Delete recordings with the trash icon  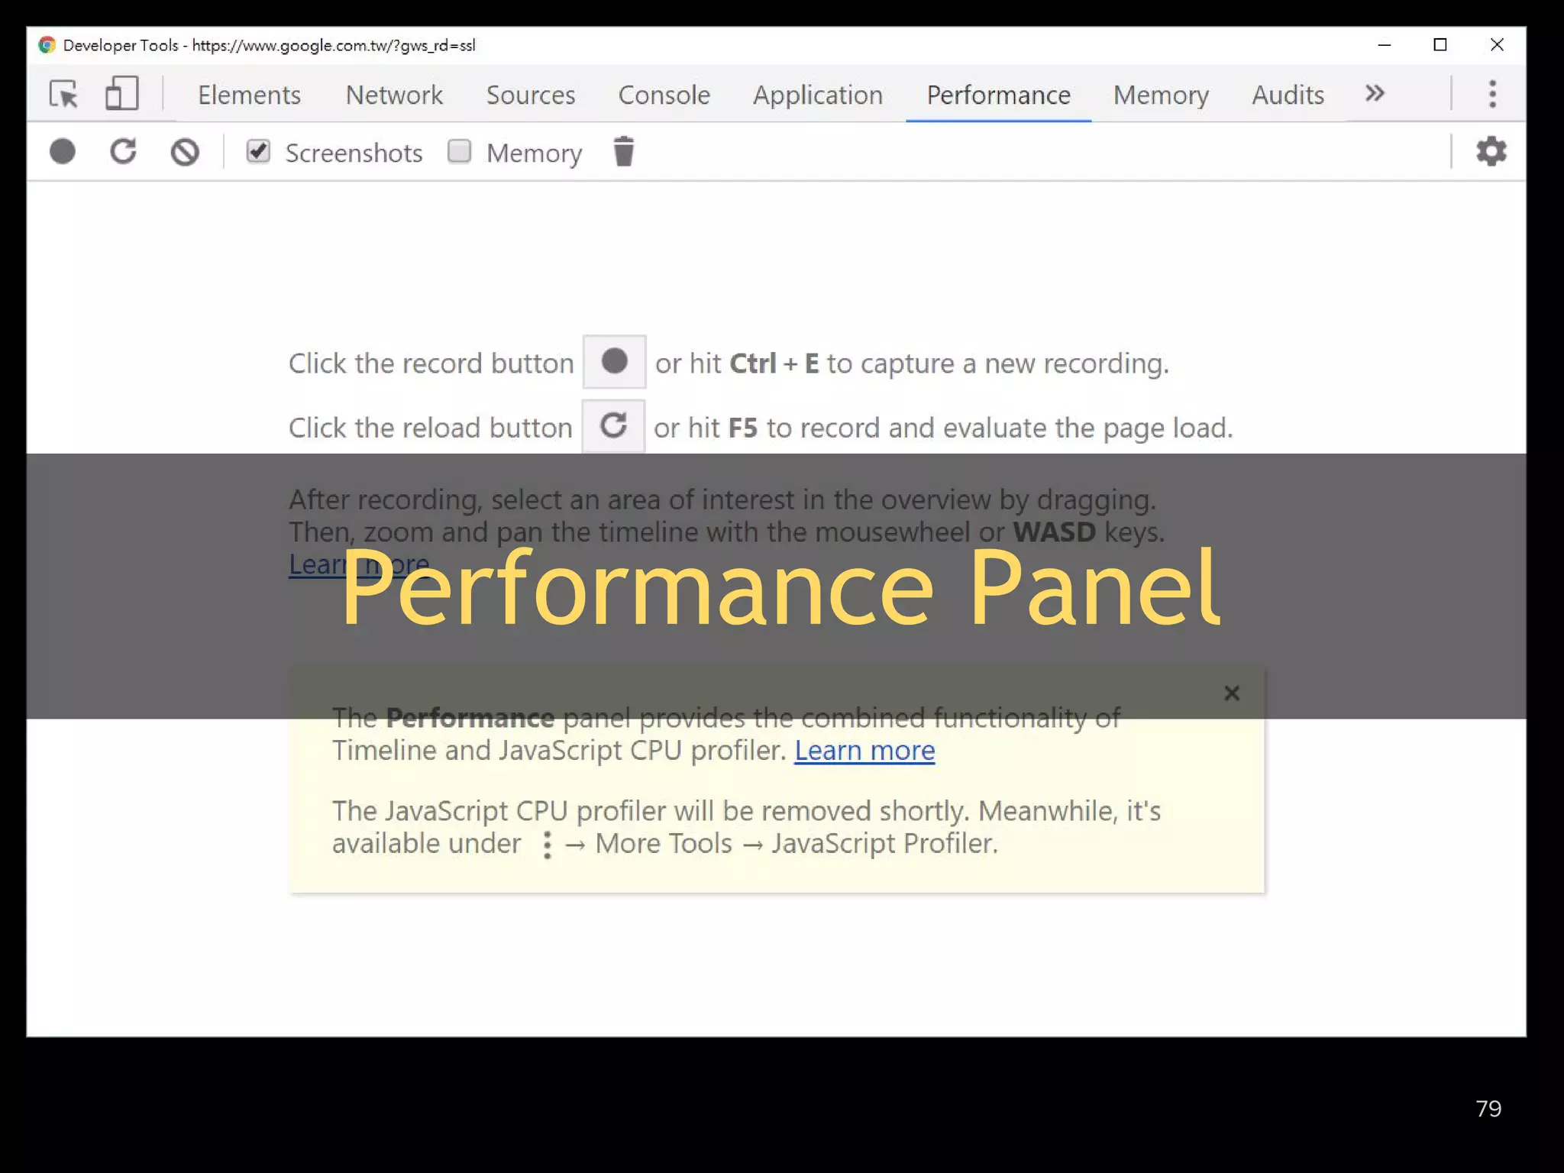point(624,151)
